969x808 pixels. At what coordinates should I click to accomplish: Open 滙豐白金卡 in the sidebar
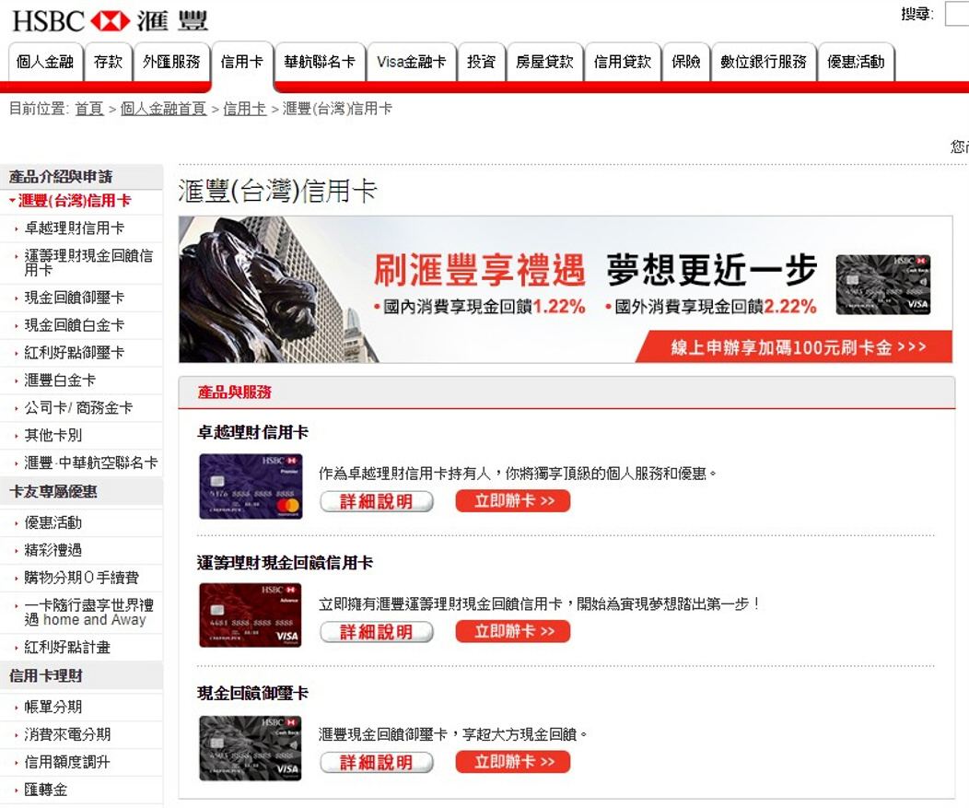[x=60, y=381]
